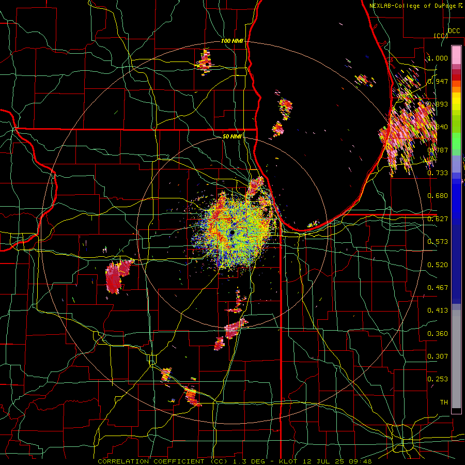Image resolution: width=465 pixels, height=465 pixels.
Task: Click the 100 NMI range ring label
Action: [232, 41]
